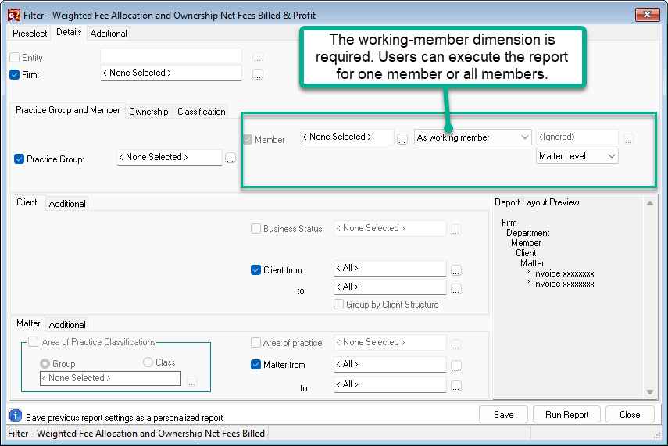Select the Group radio button
The width and height of the screenshot is (668, 446).
coord(45,364)
